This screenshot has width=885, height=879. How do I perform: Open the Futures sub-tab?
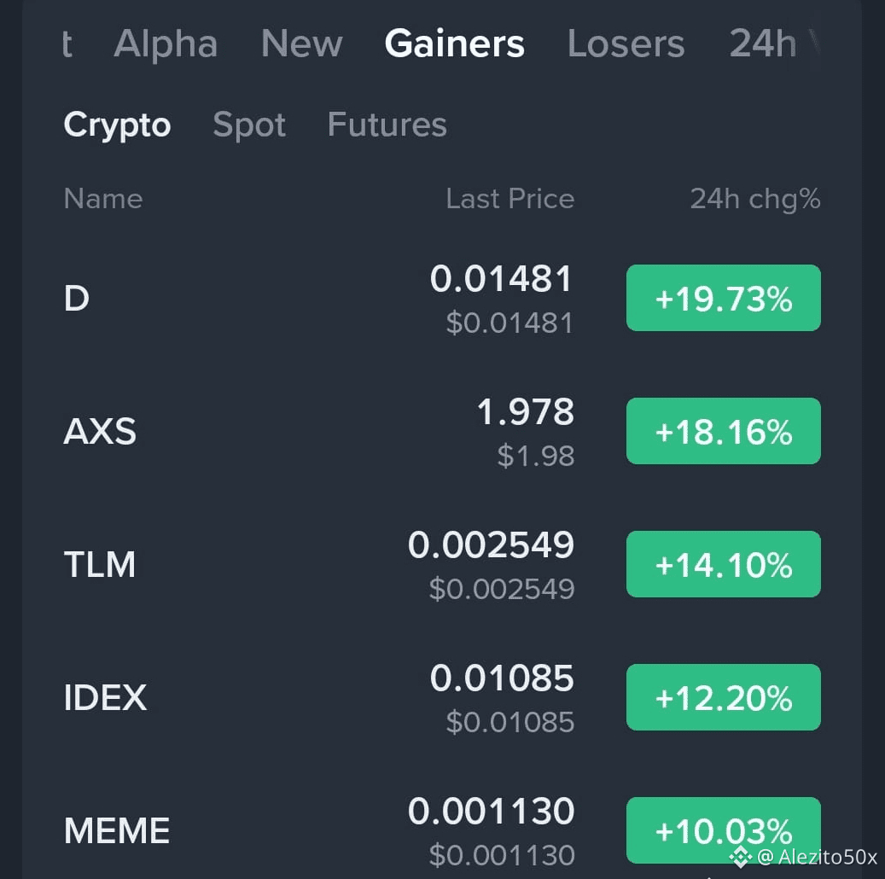(387, 125)
